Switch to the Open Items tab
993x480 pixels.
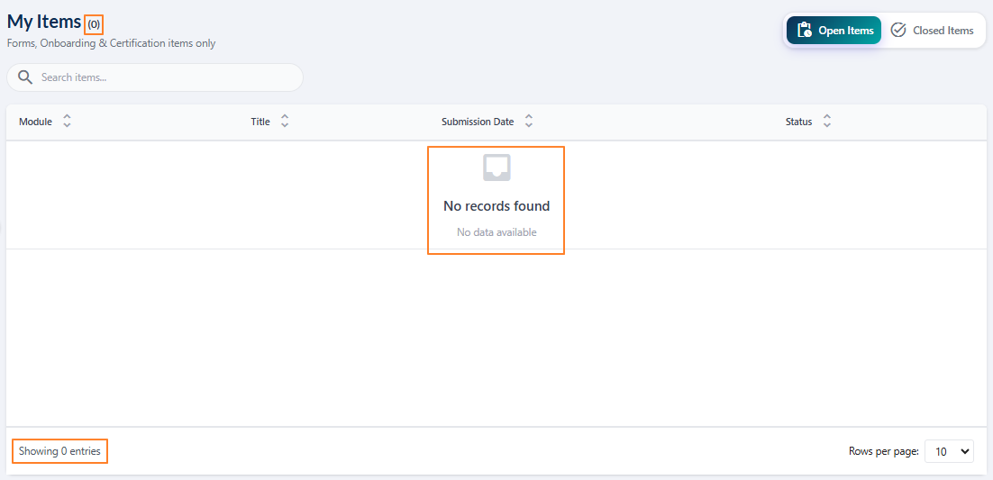pos(834,31)
